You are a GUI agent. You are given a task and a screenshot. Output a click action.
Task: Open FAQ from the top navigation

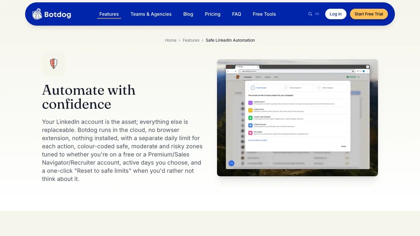point(237,14)
